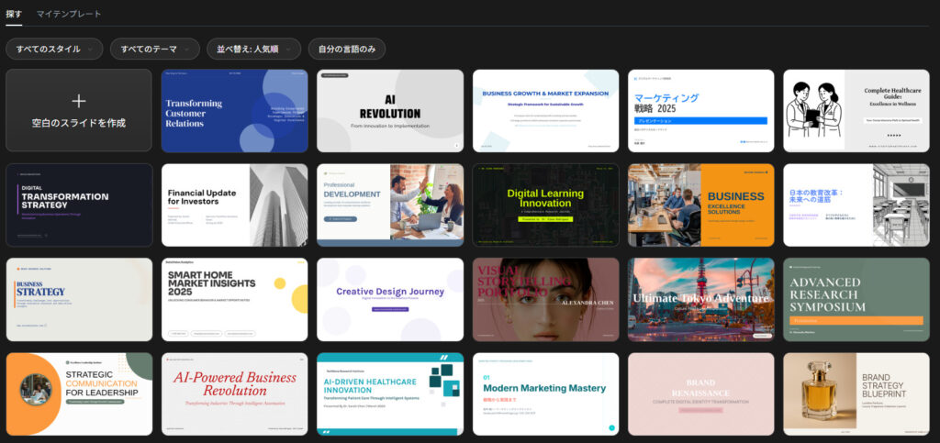Open Financial Update for Investors template
This screenshot has height=443, width=940.
[x=234, y=205]
